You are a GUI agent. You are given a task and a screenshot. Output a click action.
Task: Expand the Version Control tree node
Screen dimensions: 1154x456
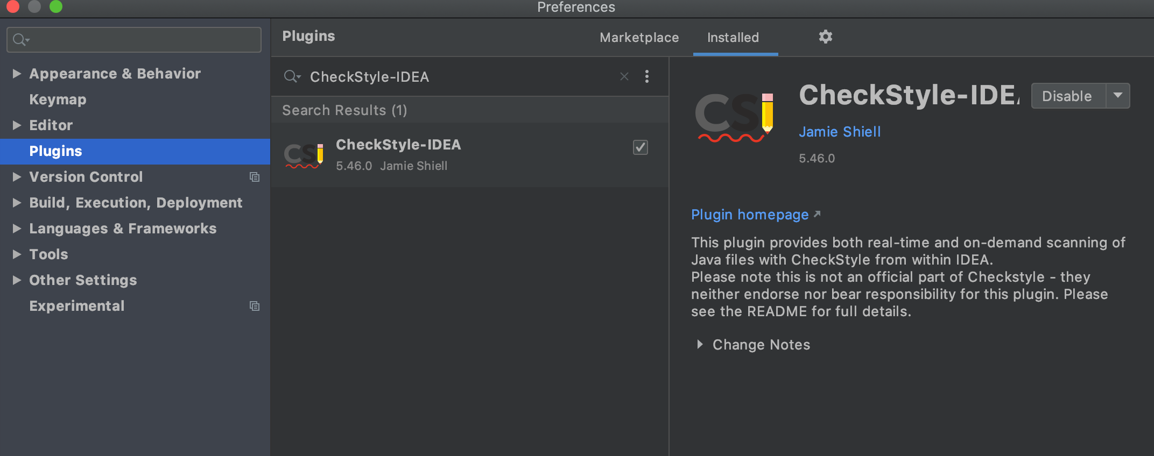click(x=17, y=177)
